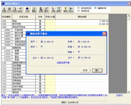Click the 查找 find toolbar icon
The height and width of the screenshot is (105, 131).
[46, 10]
